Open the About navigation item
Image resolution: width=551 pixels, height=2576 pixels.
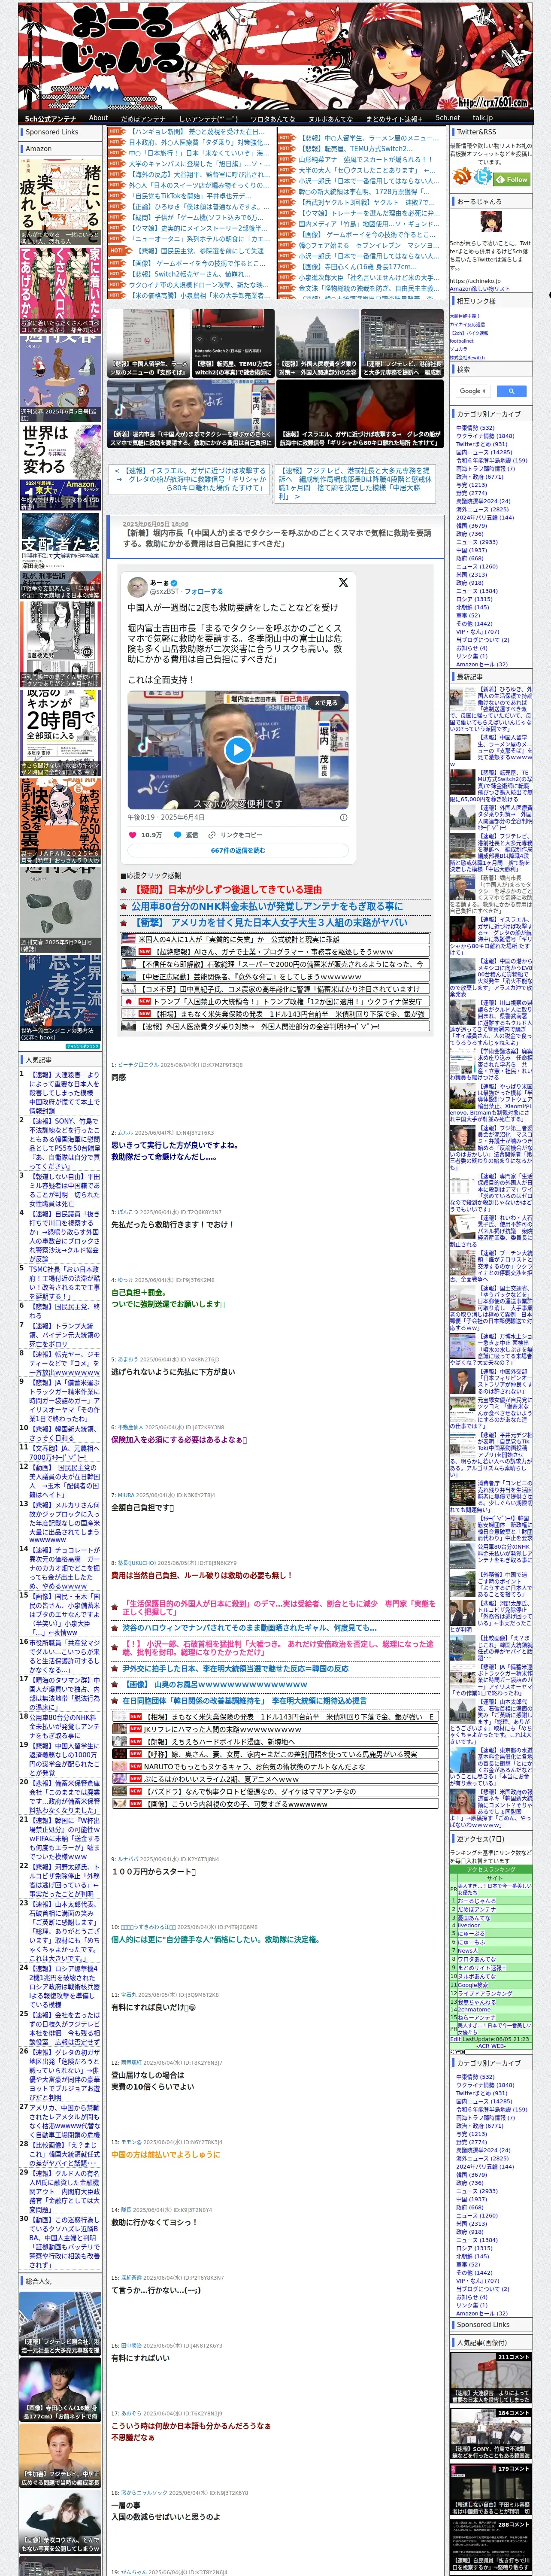tap(98, 118)
